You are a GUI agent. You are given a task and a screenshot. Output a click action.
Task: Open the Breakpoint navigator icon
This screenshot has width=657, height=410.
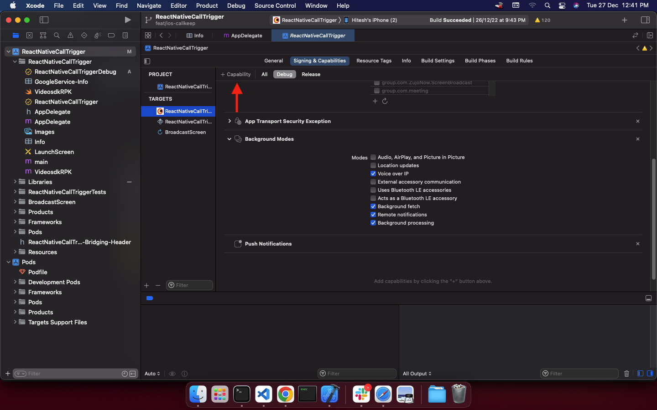coord(111,35)
